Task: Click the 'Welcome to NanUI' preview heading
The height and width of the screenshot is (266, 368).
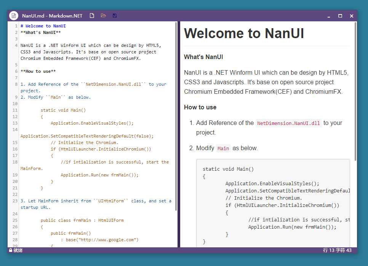Action: [x=244, y=33]
